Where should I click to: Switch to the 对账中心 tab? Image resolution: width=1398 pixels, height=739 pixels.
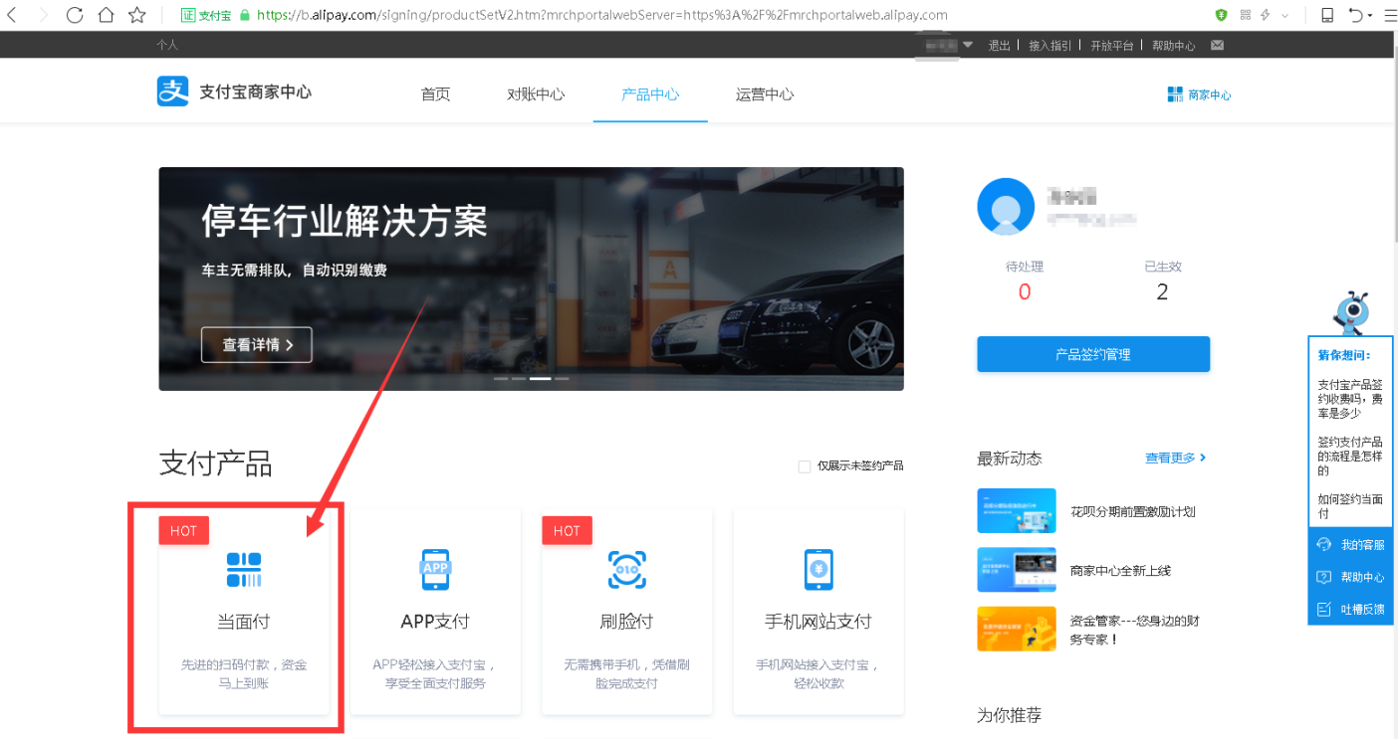536,94
